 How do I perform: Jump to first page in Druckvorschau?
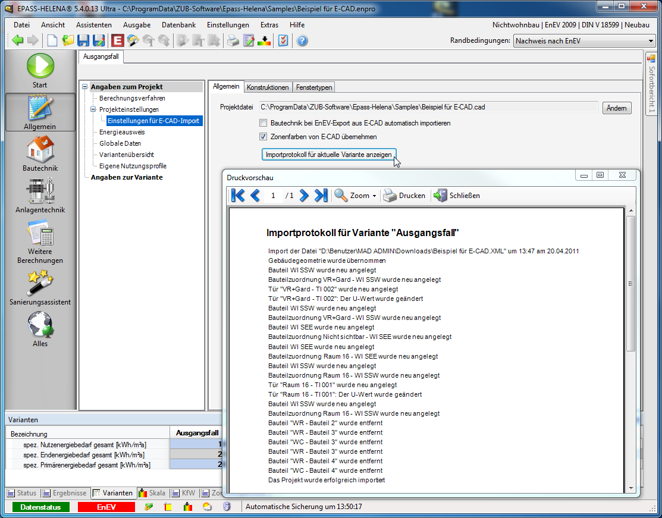pos(238,196)
